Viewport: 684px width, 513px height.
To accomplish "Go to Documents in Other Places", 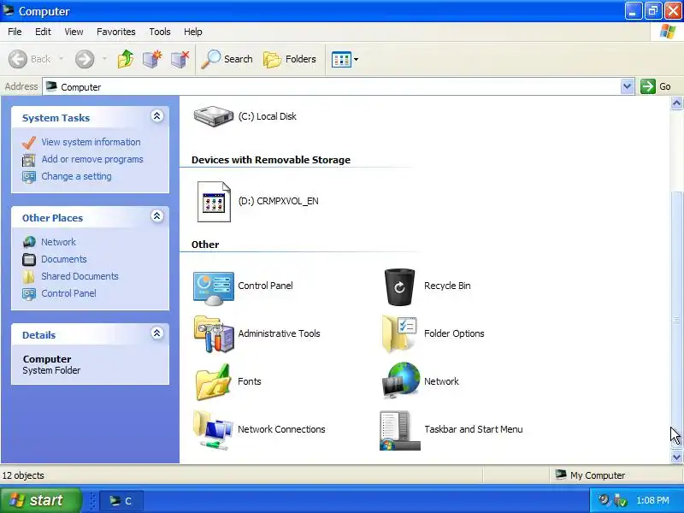I will [x=63, y=259].
